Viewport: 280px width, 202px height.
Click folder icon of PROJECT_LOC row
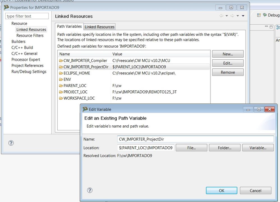pos(61,92)
